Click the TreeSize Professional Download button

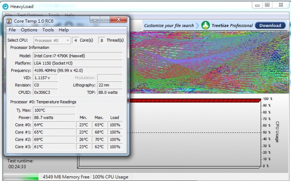point(270,25)
